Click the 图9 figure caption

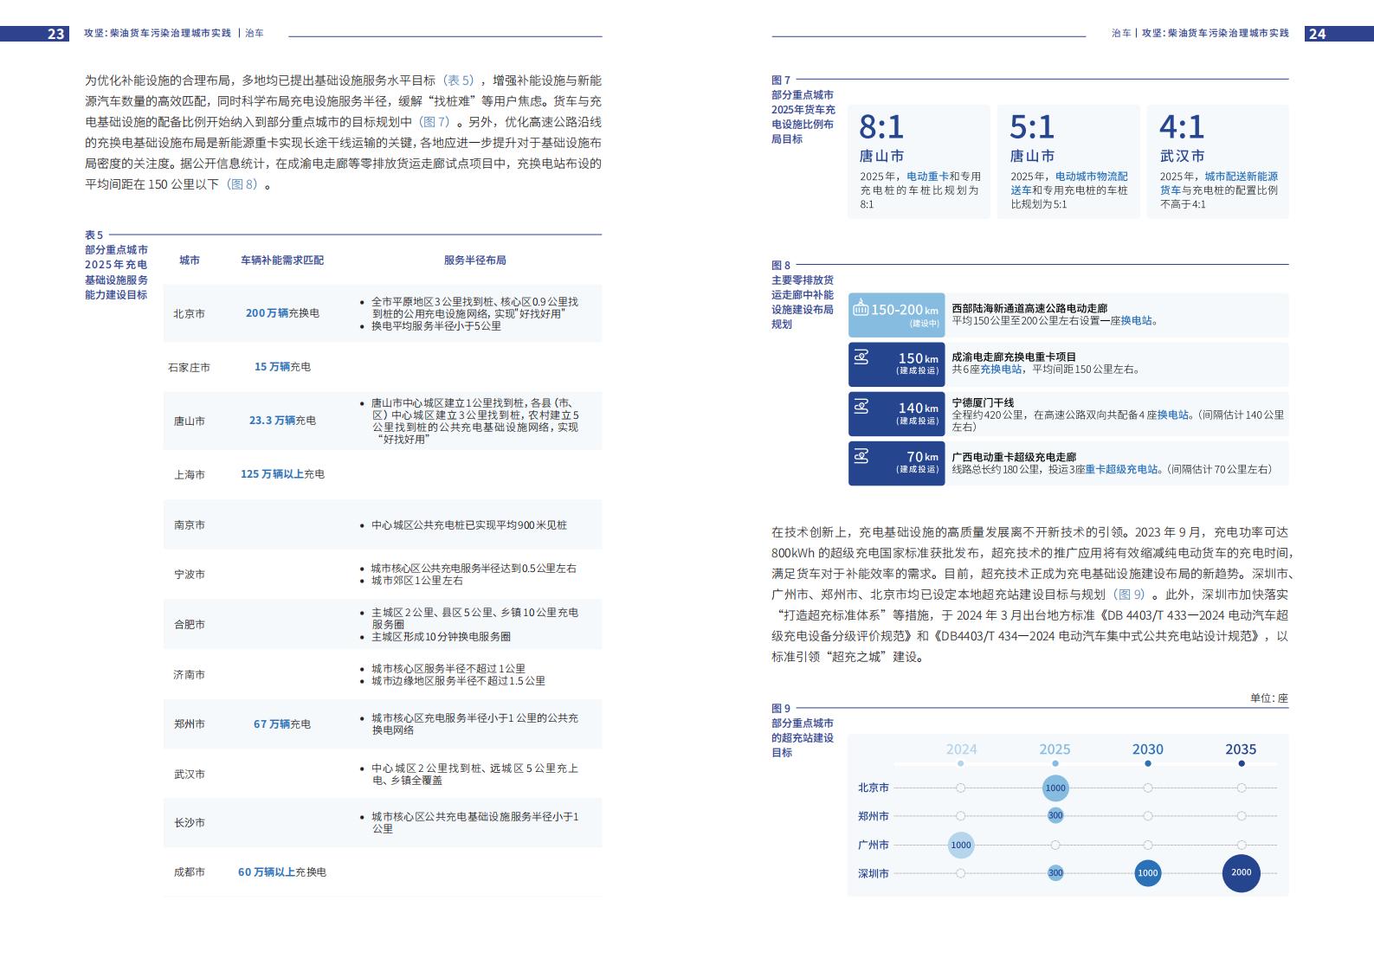[803, 730]
